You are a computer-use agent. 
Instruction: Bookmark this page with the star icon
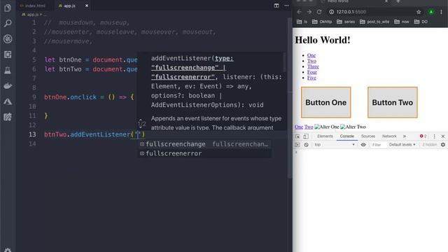419,12
